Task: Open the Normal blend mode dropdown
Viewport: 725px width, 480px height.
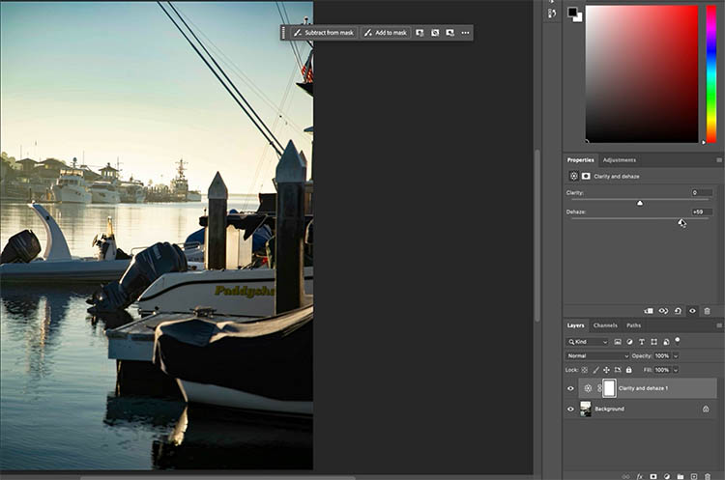Action: click(x=597, y=355)
